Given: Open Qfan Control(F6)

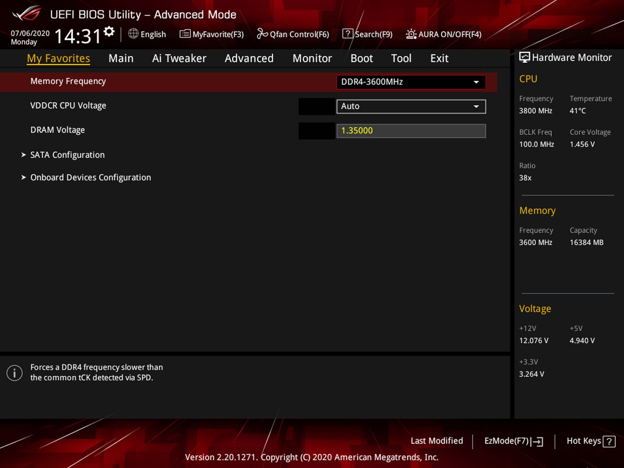Looking at the screenshot, I should click(293, 34).
